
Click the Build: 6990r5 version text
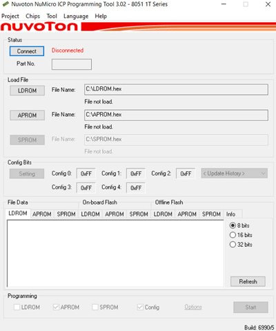[x=259, y=328]
